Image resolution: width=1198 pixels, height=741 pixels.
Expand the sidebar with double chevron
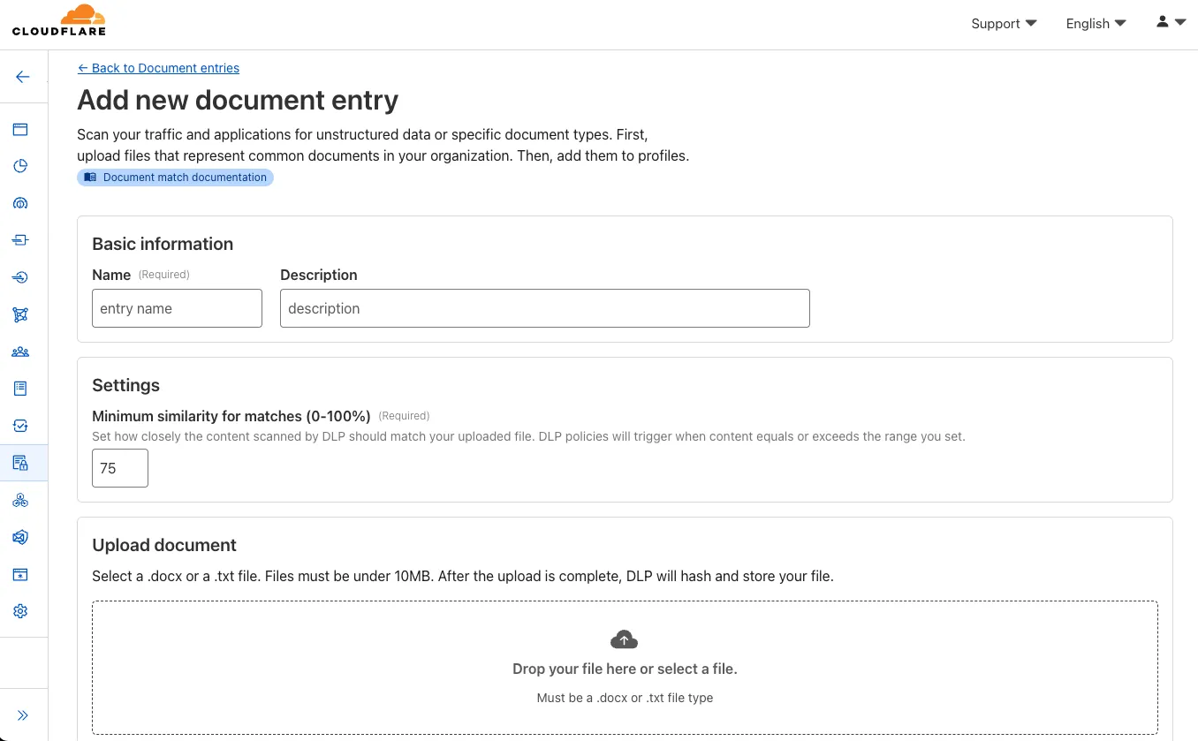click(23, 715)
